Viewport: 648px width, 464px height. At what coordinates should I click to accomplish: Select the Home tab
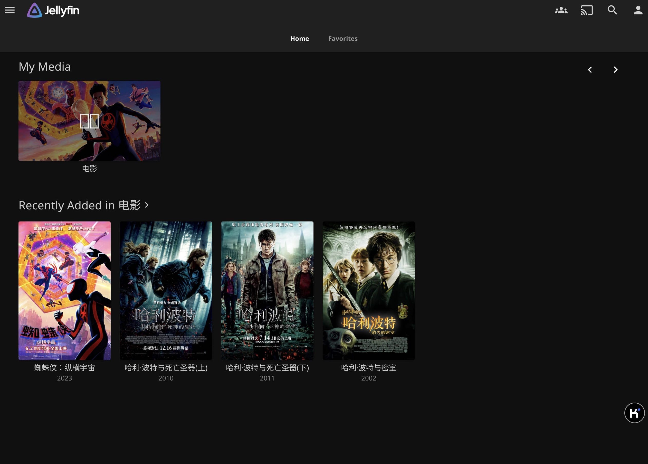[299, 39]
